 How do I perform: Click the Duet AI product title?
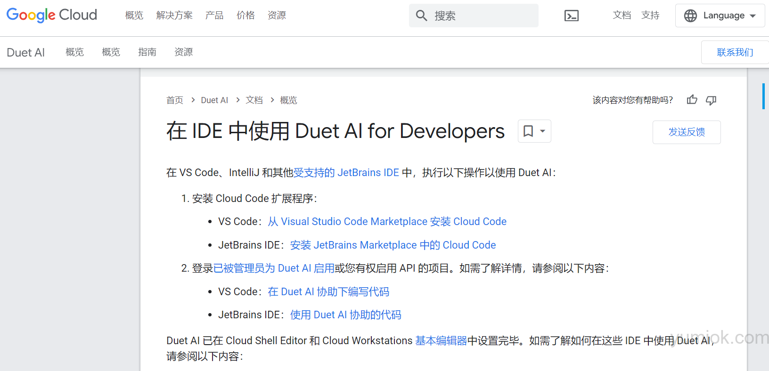tap(26, 52)
